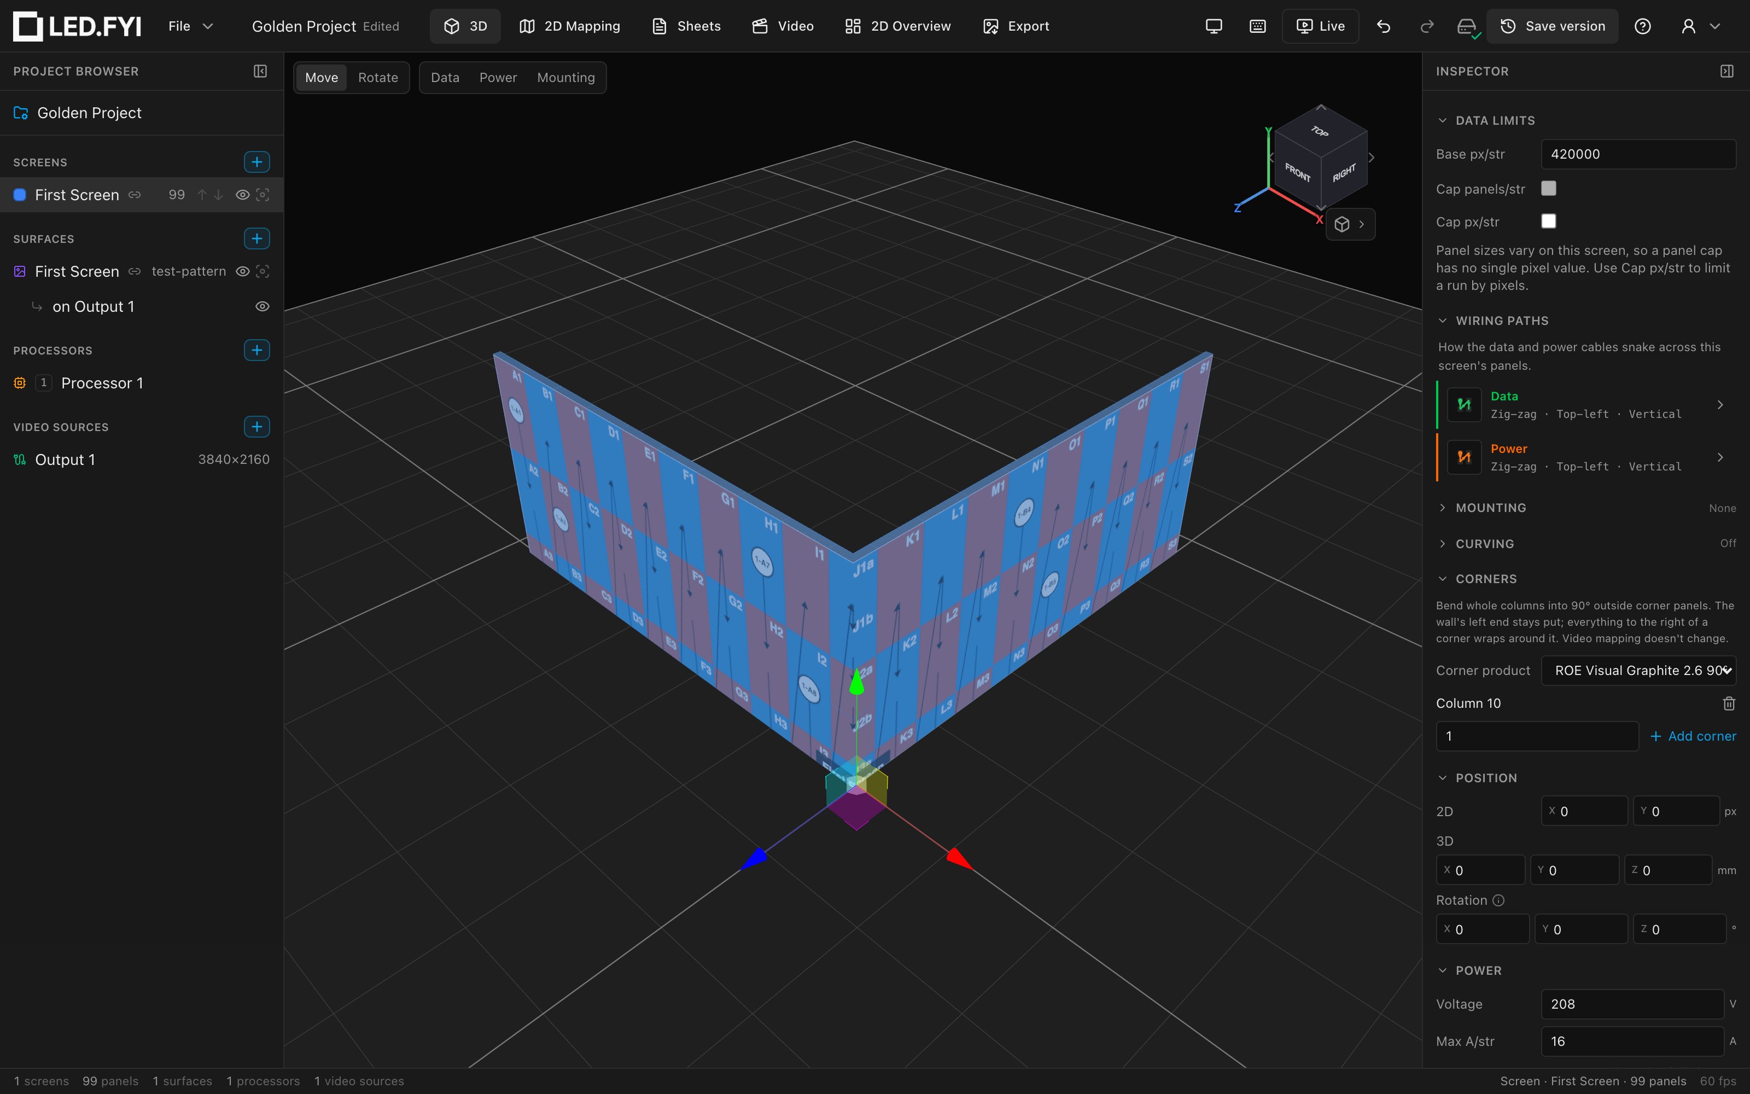Toggle visibility of First Screen surface
The width and height of the screenshot is (1750, 1094).
click(243, 271)
